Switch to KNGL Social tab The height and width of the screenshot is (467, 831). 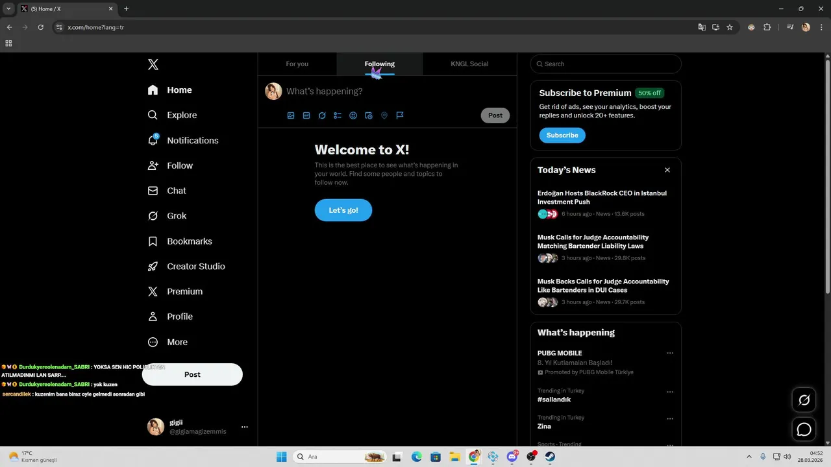tap(469, 64)
